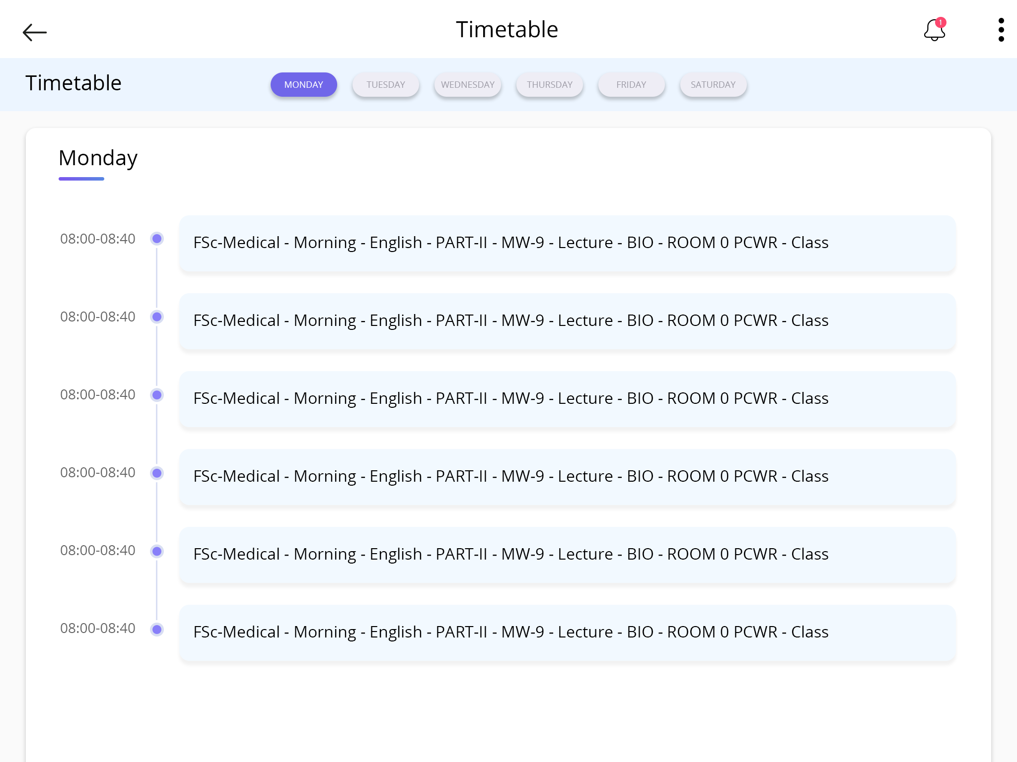This screenshot has height=762, width=1017.
Task: Open the notification bell
Action: (934, 31)
